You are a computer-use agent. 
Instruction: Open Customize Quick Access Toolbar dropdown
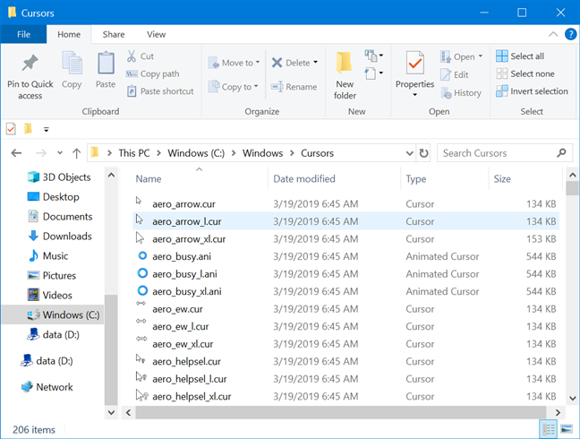(x=47, y=130)
